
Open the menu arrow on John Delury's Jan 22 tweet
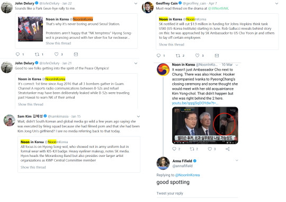point(136,4)
